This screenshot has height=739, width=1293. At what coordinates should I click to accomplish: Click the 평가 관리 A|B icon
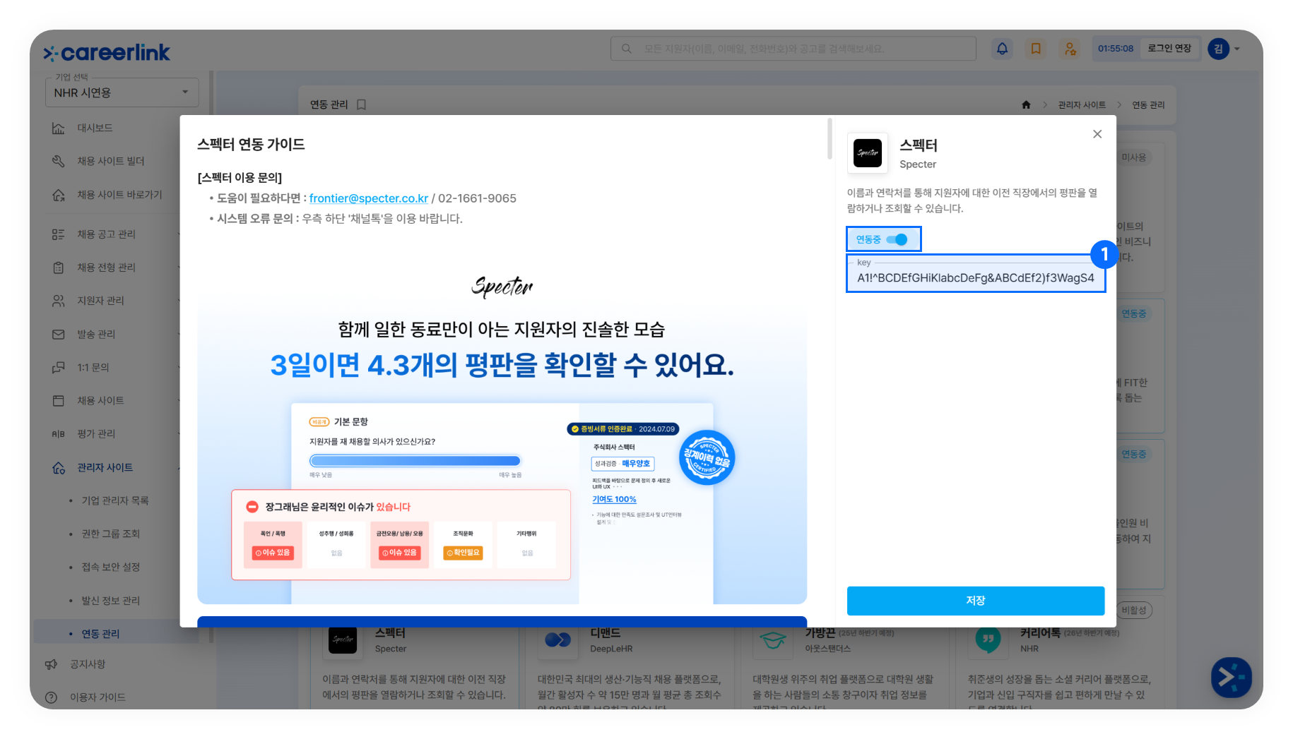[59, 433]
